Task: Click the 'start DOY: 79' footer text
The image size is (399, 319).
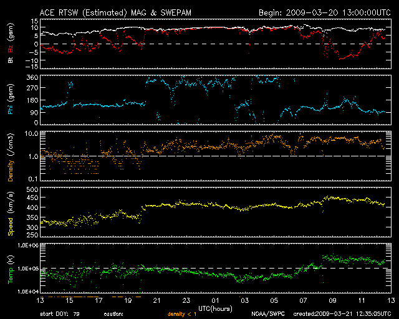Action: pyautogui.click(x=60, y=314)
